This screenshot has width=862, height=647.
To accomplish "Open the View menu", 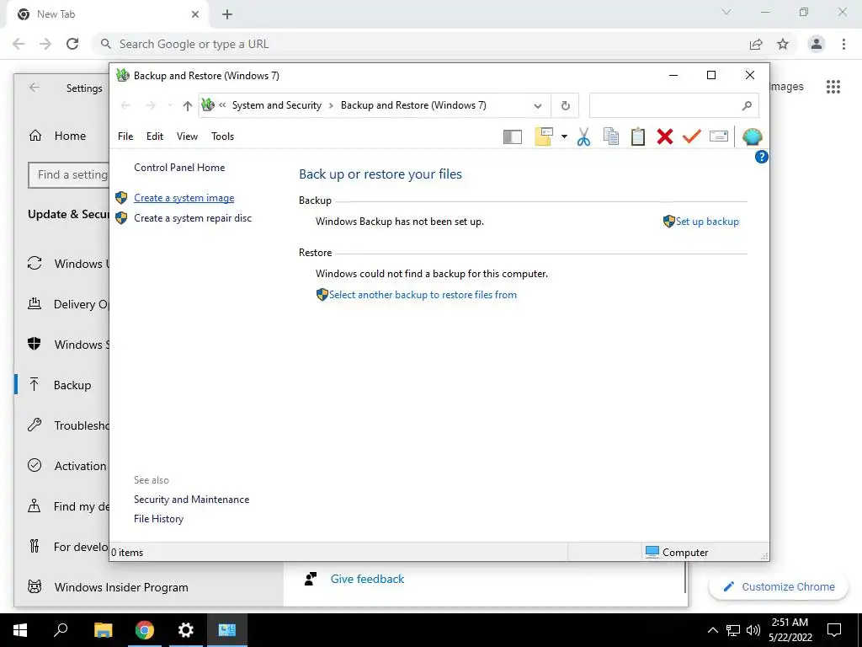I will (x=187, y=136).
